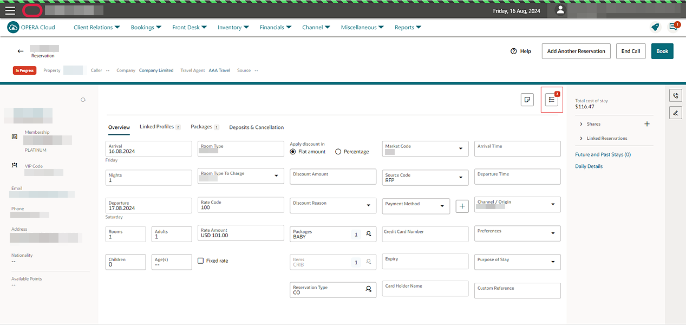Screen dimensions: 686x325
Task: Open the sticky notes icon
Action: (x=527, y=100)
